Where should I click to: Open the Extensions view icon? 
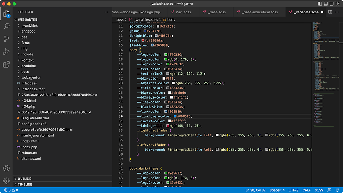tap(6, 64)
